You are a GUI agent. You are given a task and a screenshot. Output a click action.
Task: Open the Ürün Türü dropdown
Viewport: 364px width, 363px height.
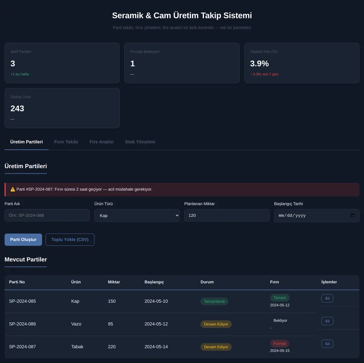coord(137,215)
